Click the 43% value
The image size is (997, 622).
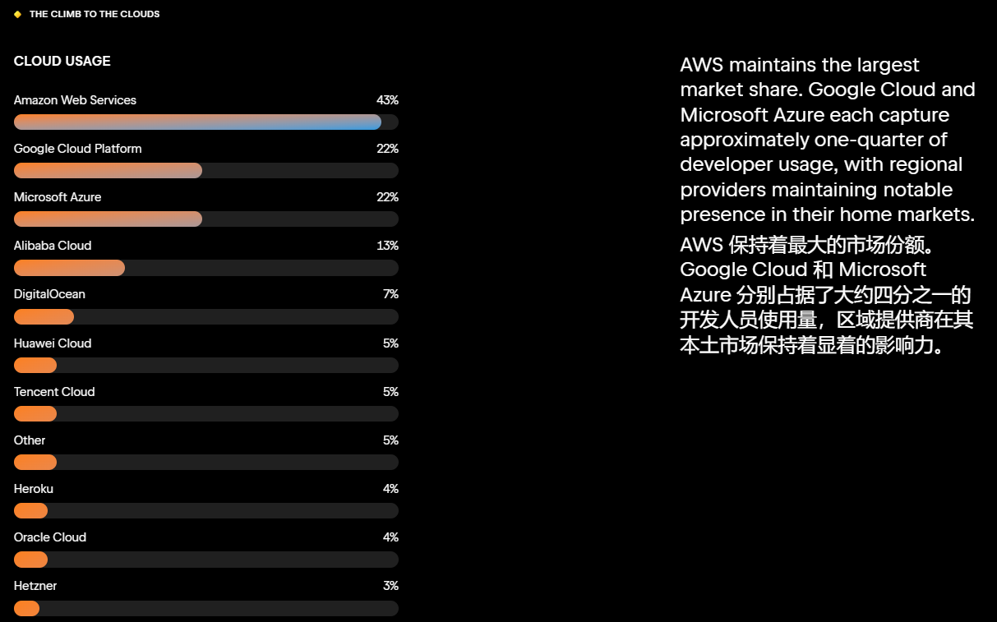coord(387,100)
